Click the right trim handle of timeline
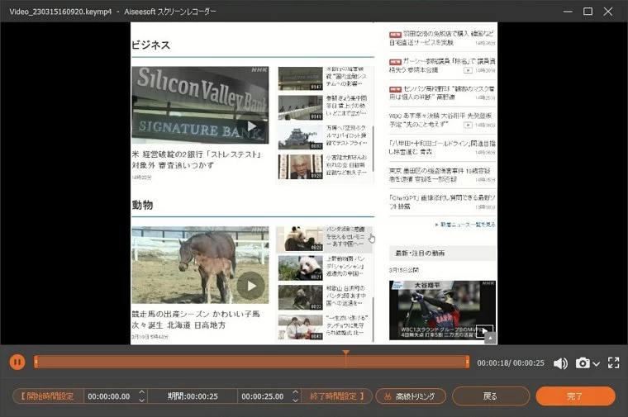This screenshot has width=628, height=417. (x=468, y=363)
